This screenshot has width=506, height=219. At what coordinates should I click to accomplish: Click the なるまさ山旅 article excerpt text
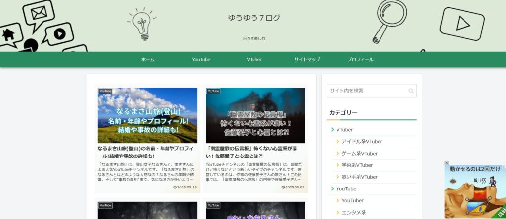pos(147,172)
